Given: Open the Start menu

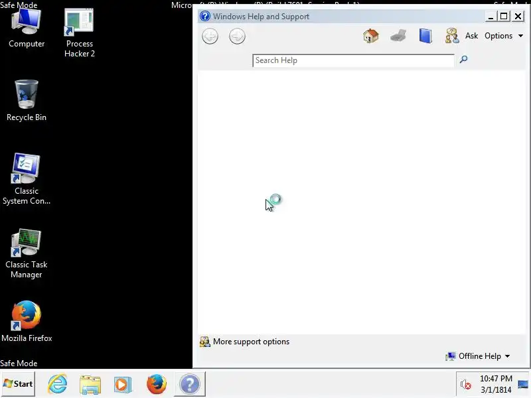Looking at the screenshot, I should (18, 384).
